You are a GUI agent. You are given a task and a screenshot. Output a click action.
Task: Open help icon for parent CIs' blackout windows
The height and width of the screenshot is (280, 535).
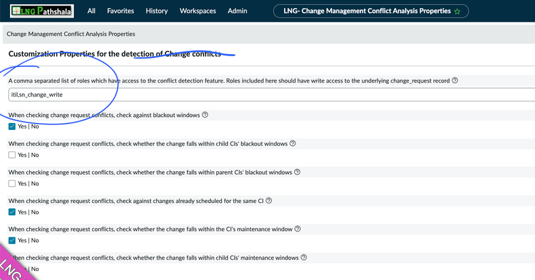point(297,172)
